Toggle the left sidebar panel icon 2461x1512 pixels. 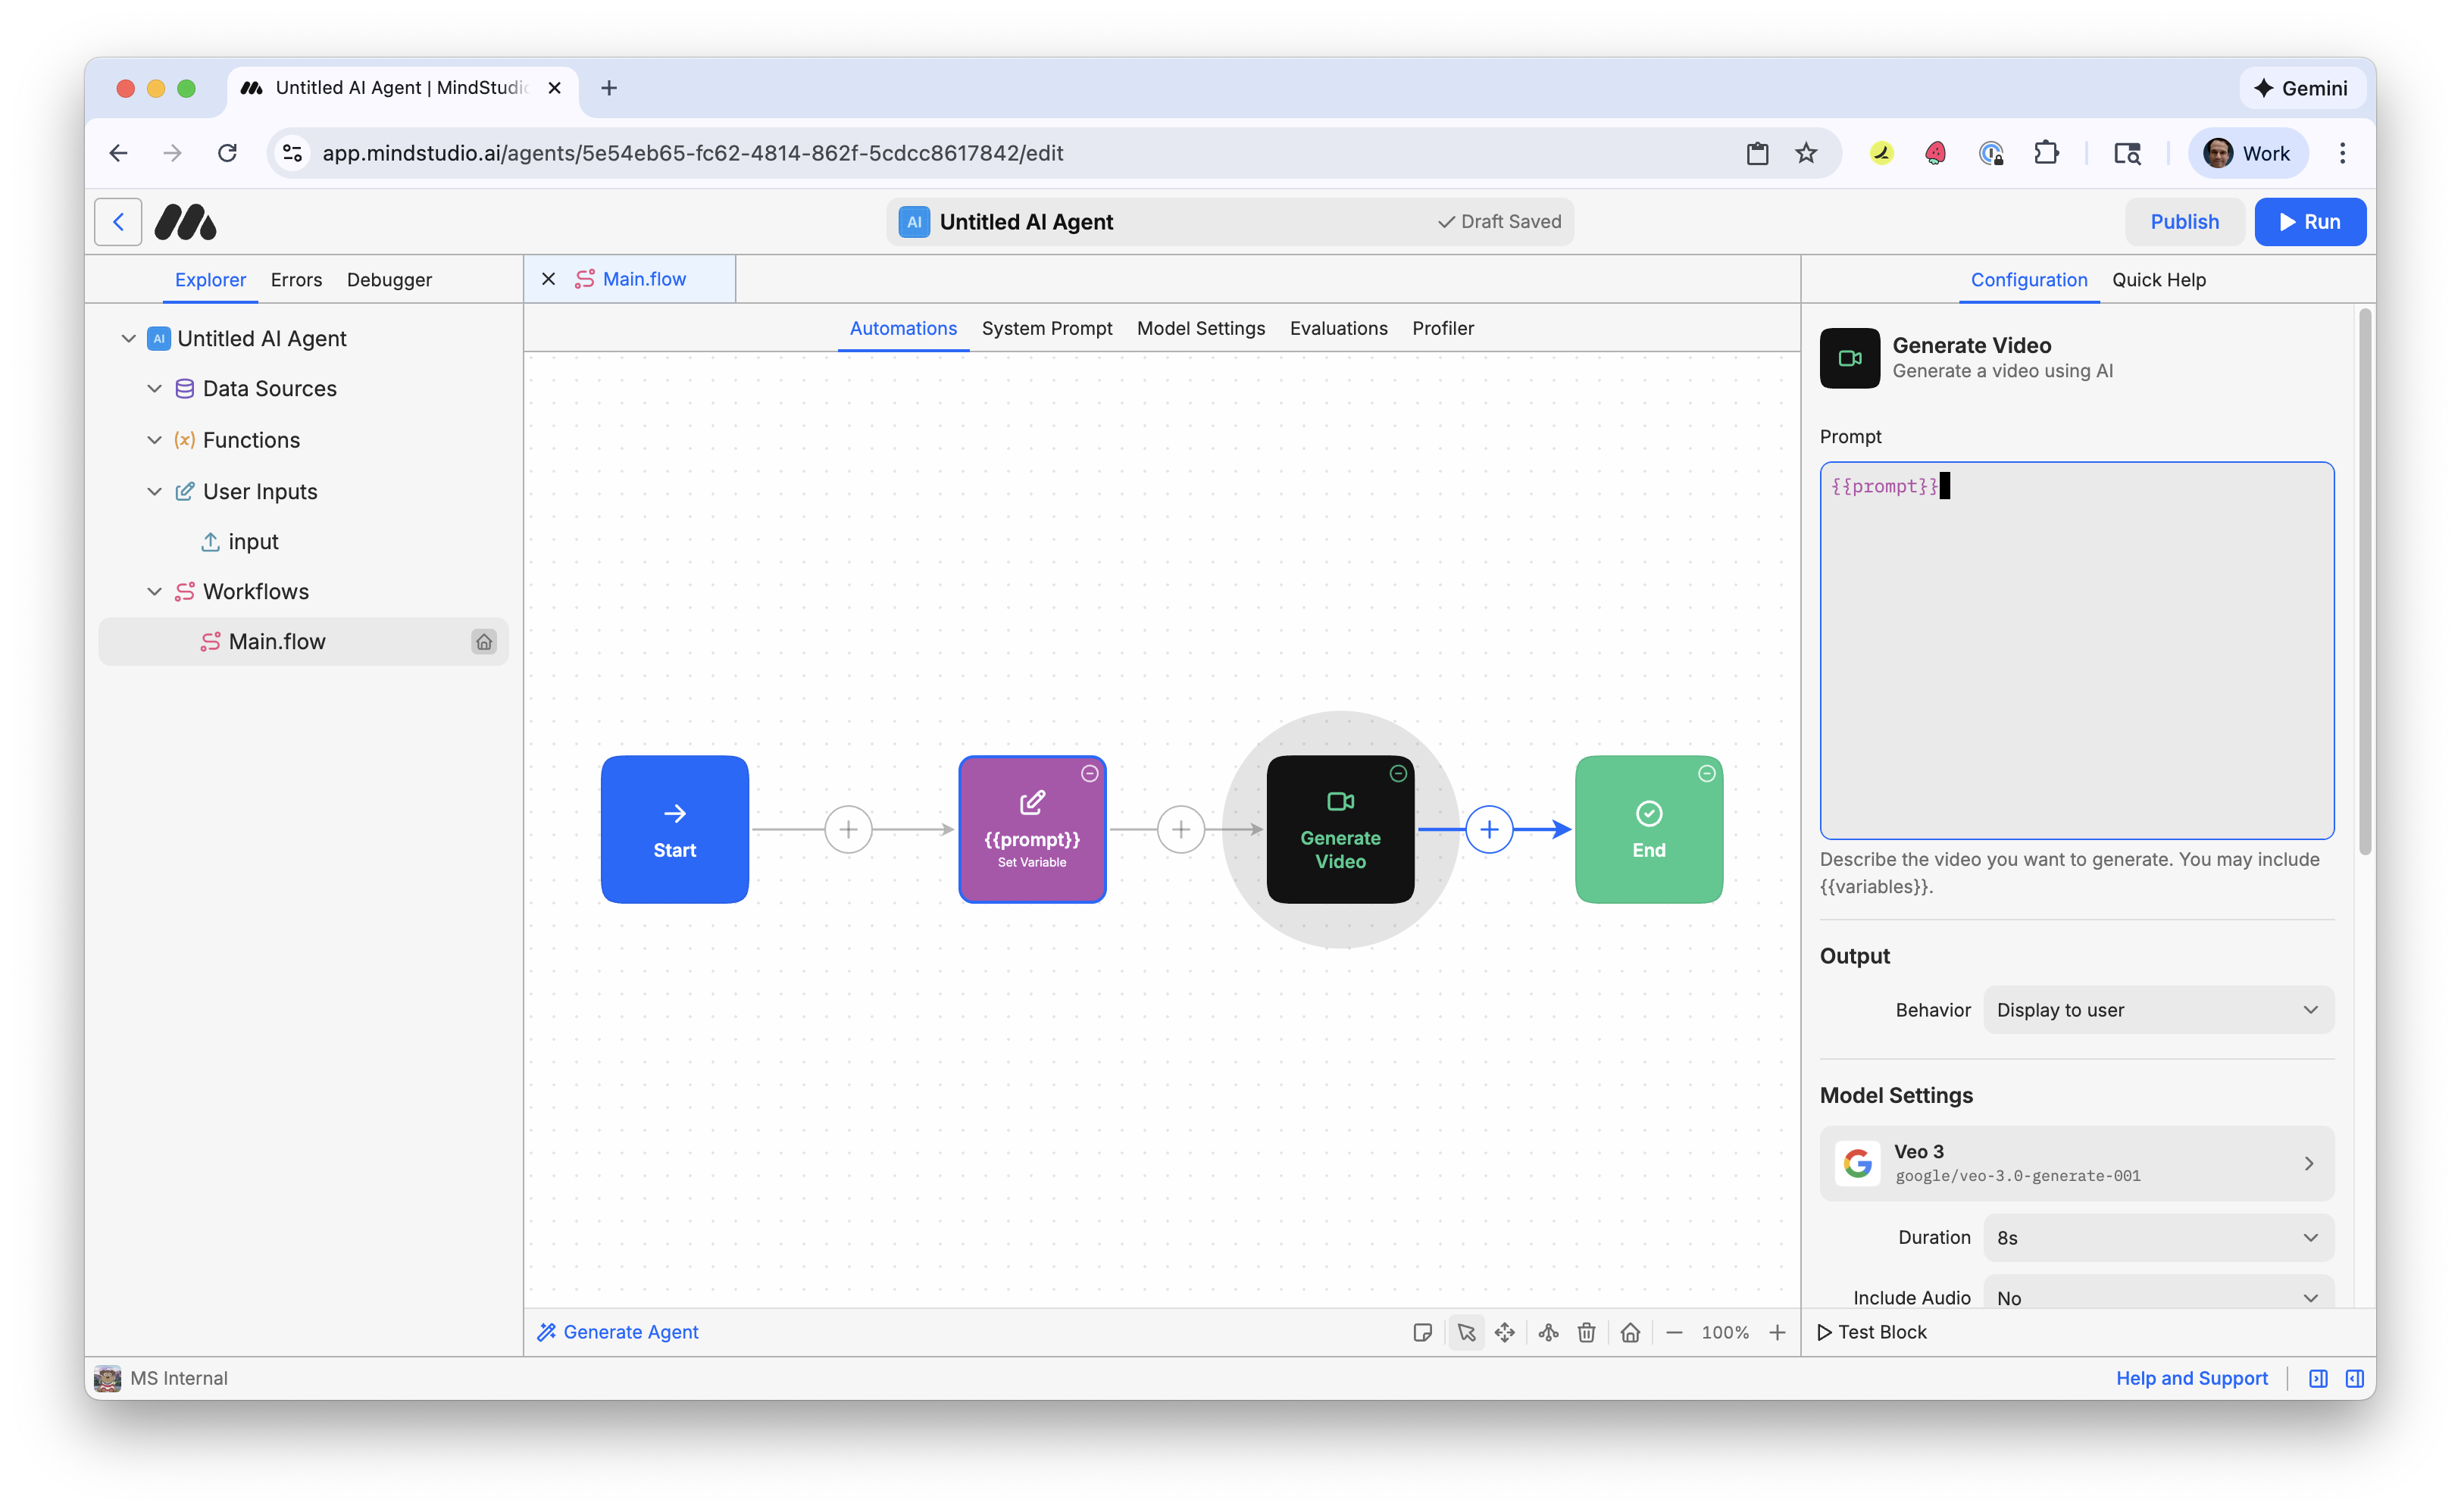(2318, 1378)
